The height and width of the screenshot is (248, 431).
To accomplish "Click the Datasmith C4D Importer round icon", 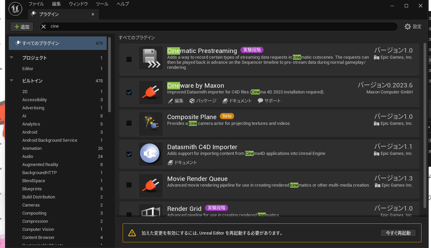I will 151,154.
